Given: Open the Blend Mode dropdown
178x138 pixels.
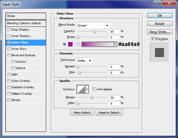Looking at the screenshot, I should pyautogui.click(x=93, y=25).
